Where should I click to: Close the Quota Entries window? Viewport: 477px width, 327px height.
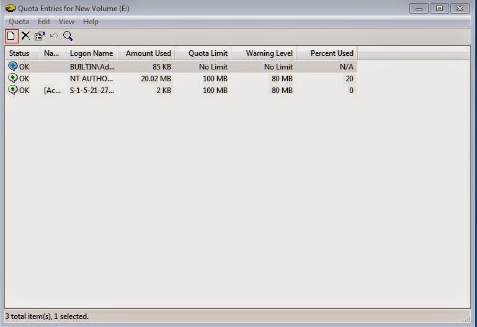point(460,9)
